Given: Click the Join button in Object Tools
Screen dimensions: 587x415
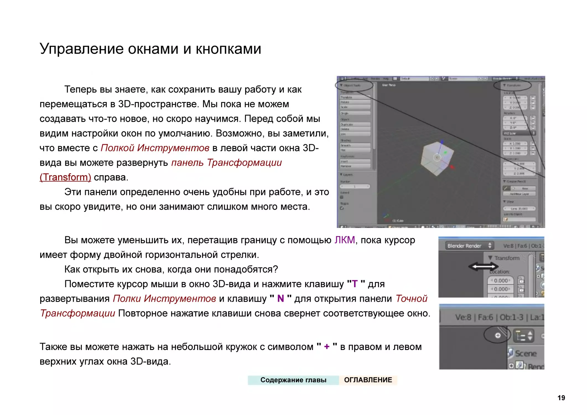Looking at the screenshot, I should pos(355,134).
